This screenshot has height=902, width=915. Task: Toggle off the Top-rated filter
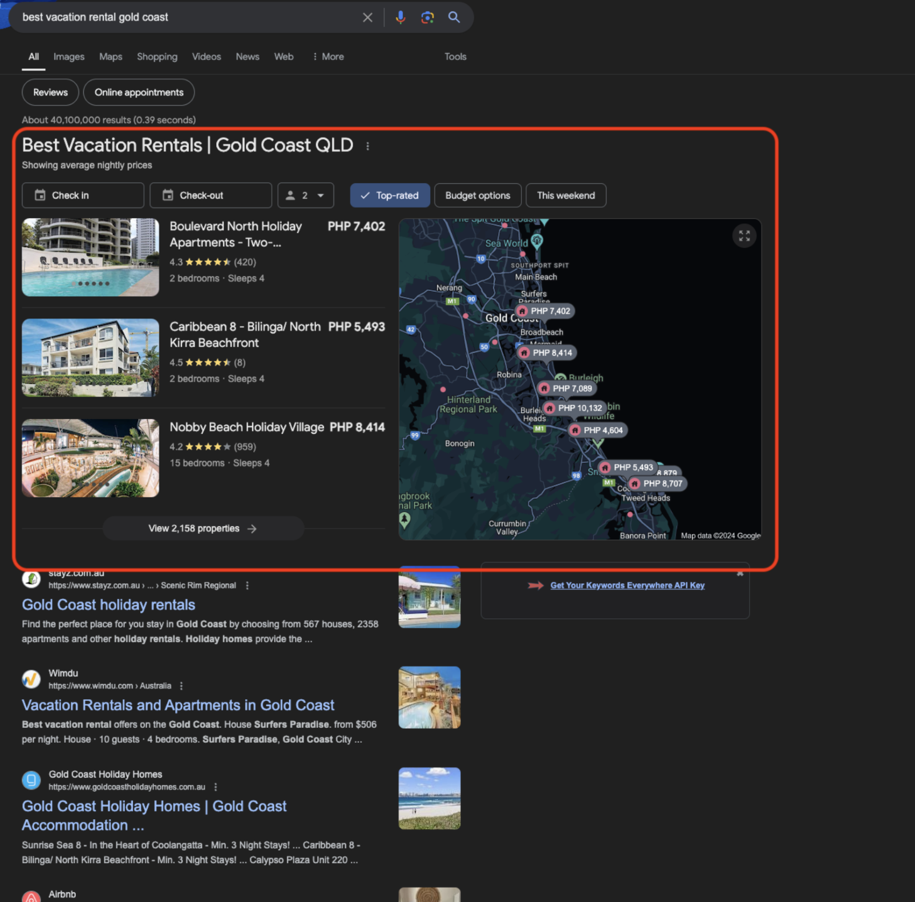click(x=390, y=195)
